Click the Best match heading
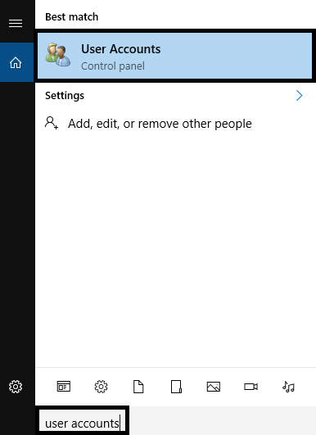316x435 pixels. [71, 17]
